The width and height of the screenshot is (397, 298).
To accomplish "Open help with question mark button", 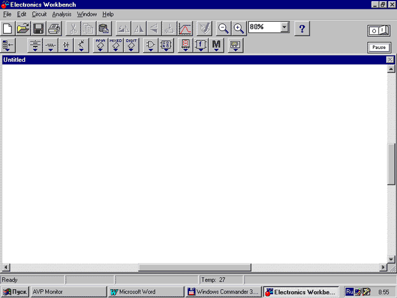I will pos(302,29).
